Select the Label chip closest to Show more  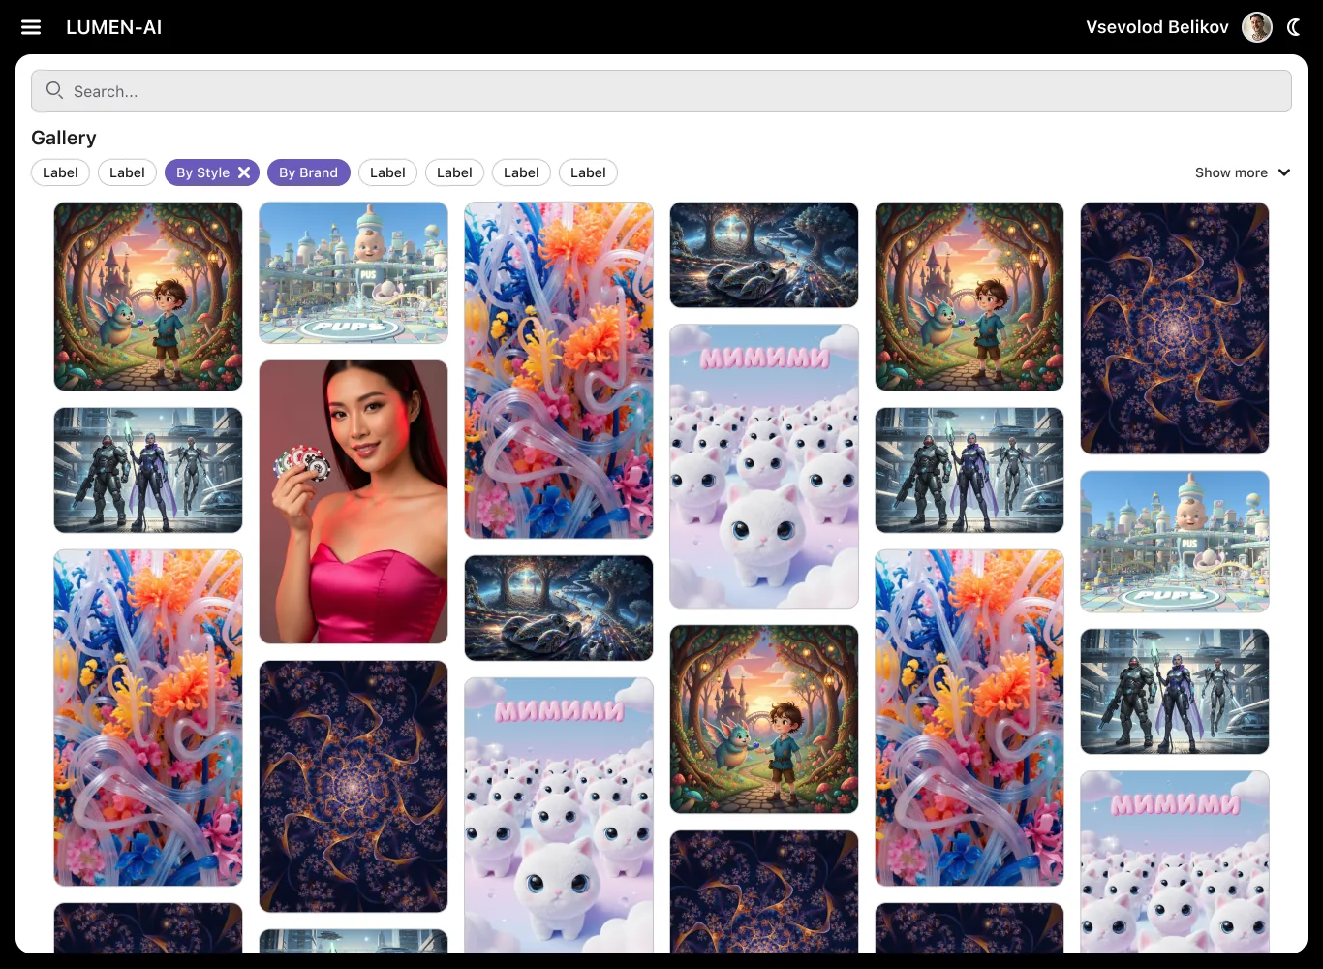(x=588, y=172)
